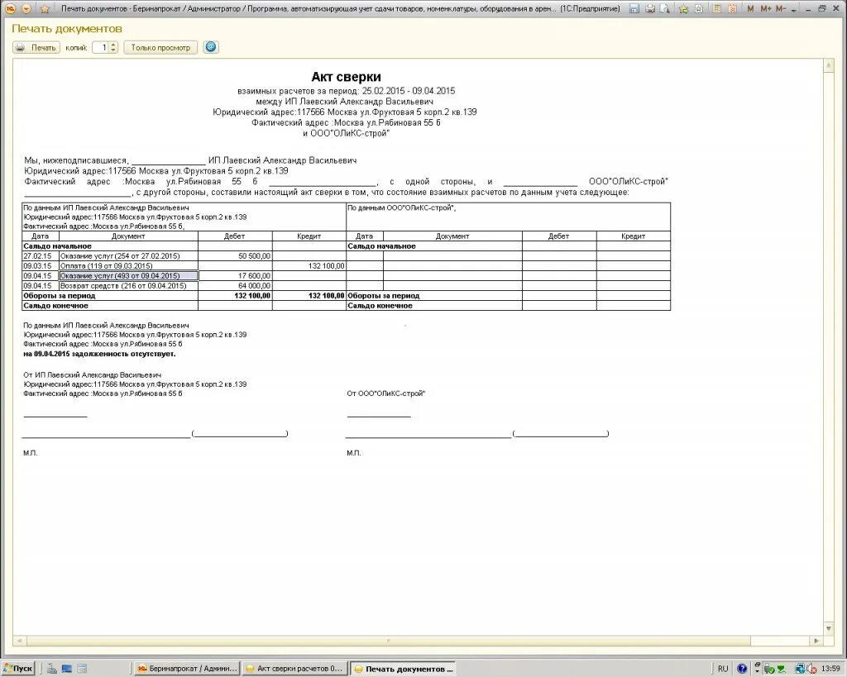Viewport: 847px width, 677px height.
Task: Click the debit value 17 600,00
Action: [x=255, y=276]
